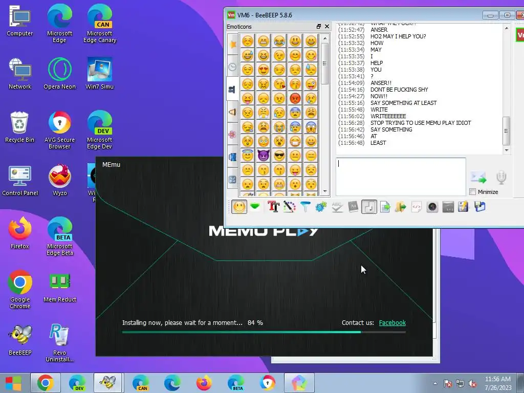Open Wyzo desktop shortcut
The height and width of the screenshot is (393, 524).
click(x=59, y=180)
